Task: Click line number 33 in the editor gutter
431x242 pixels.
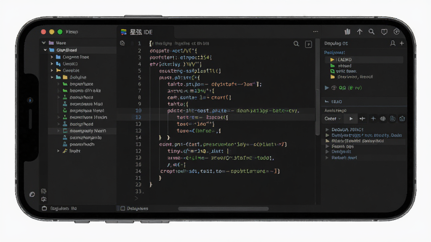Action: [x=138, y=191]
